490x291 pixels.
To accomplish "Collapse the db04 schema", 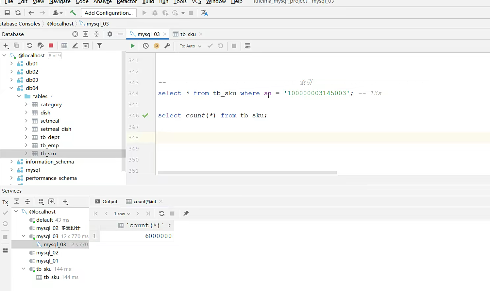I will [x=11, y=88].
